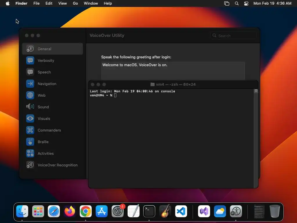The width and height of the screenshot is (297, 223).
Task: Close the VoiceOver Utility window
Action: pos(27,35)
